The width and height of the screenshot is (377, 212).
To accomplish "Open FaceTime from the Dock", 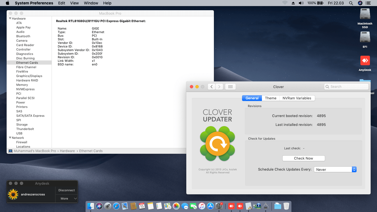I will point(193,206).
